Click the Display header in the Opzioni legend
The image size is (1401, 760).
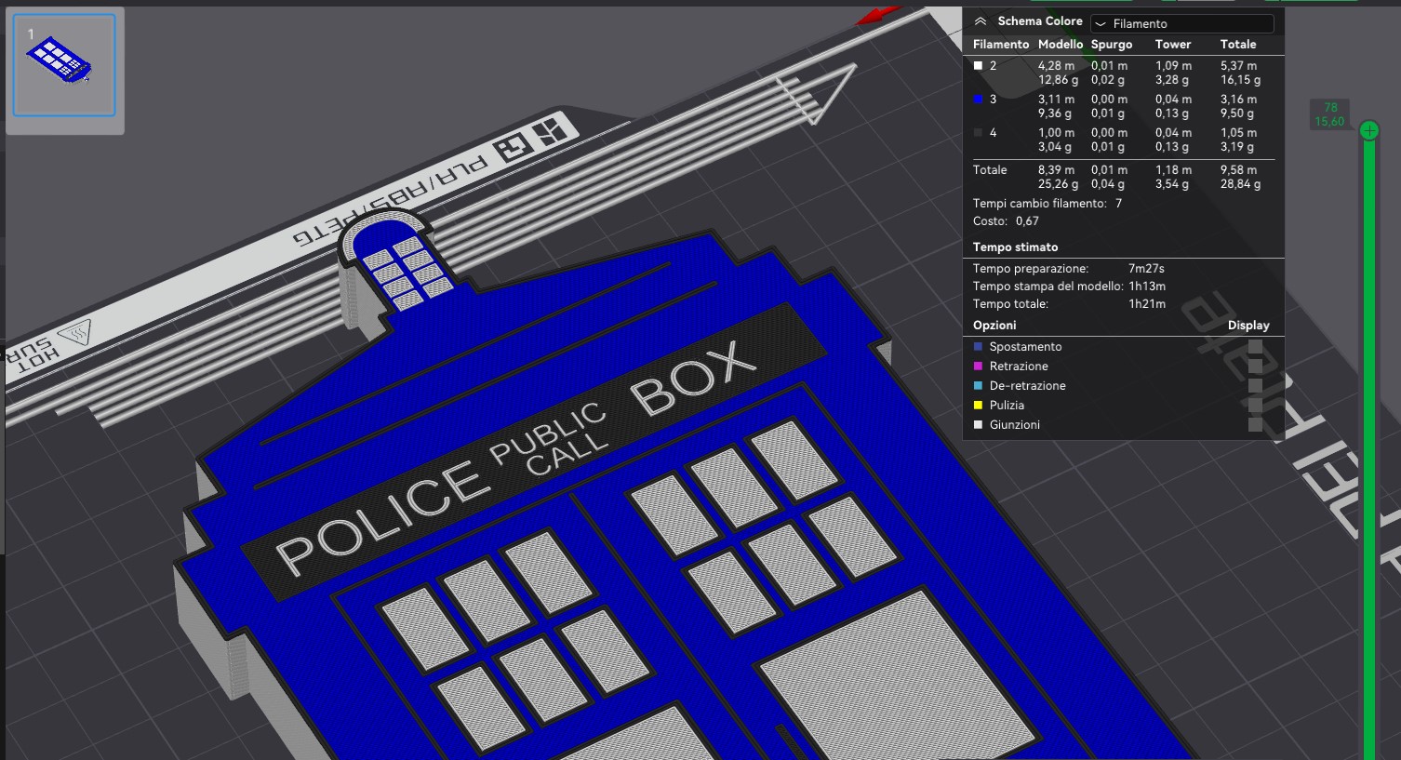point(1248,325)
